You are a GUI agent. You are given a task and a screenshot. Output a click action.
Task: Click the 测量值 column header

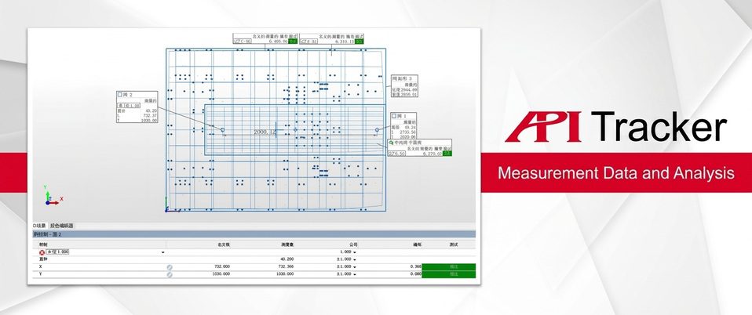click(x=287, y=244)
